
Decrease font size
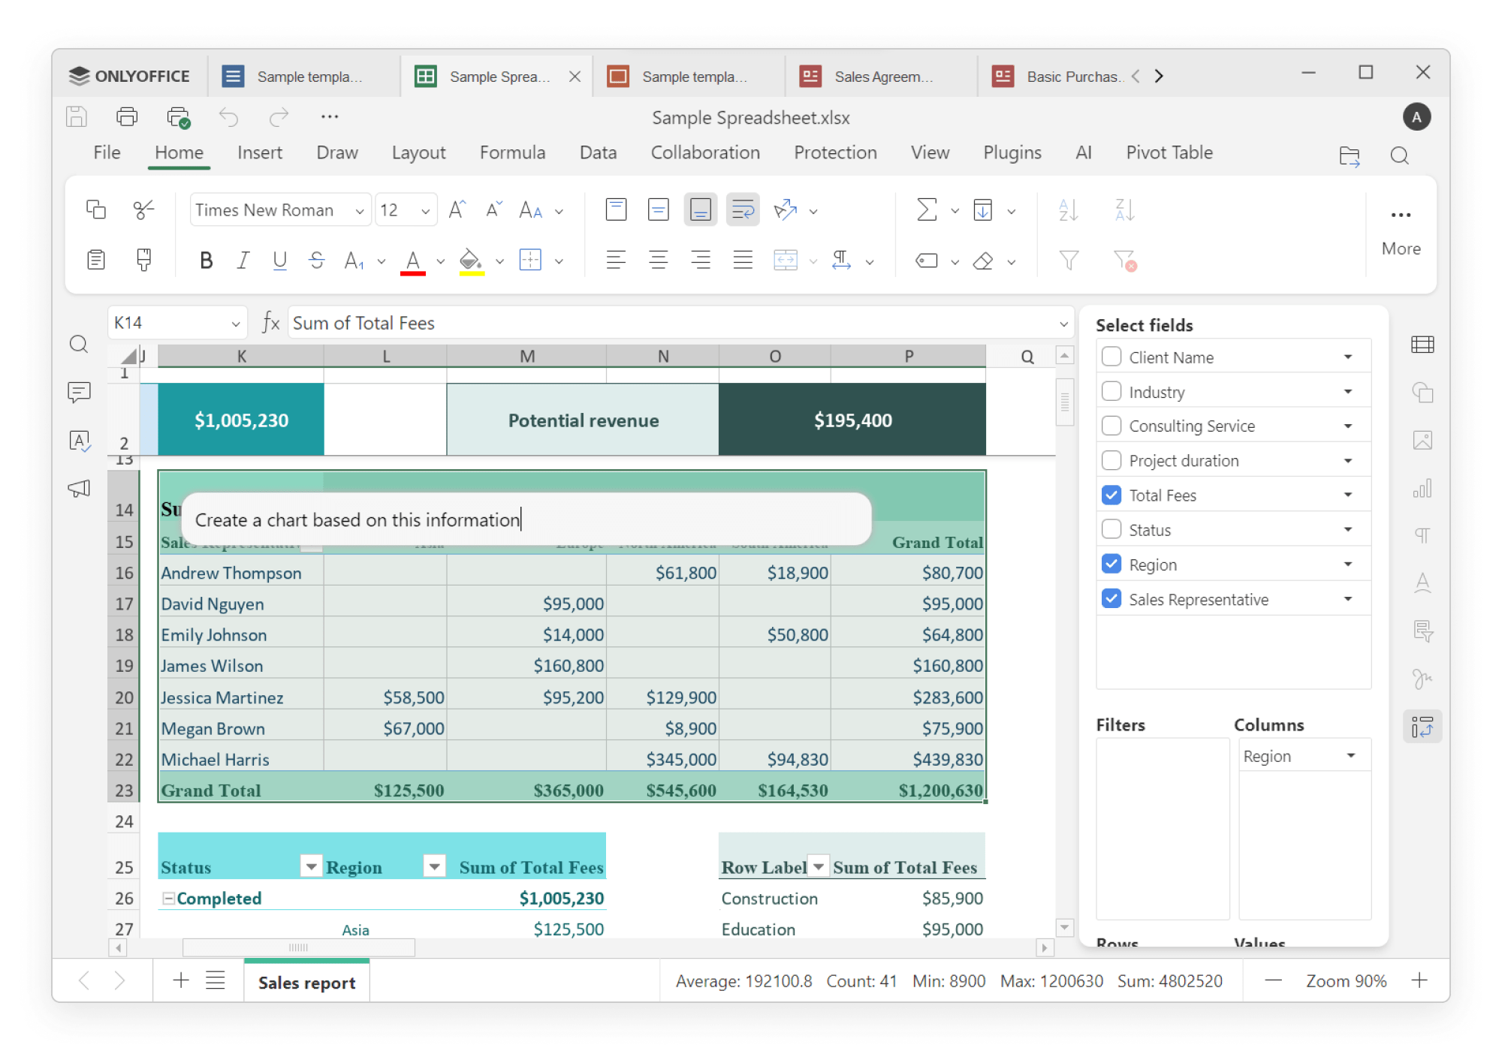pyautogui.click(x=493, y=209)
